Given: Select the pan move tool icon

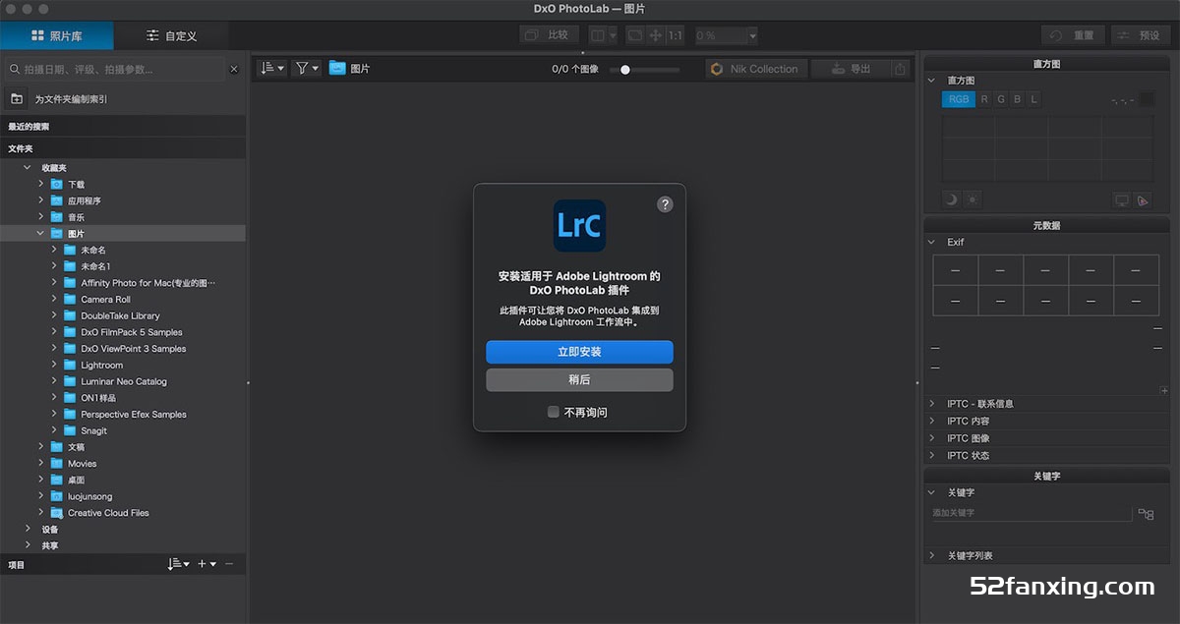Looking at the screenshot, I should click(x=654, y=35).
